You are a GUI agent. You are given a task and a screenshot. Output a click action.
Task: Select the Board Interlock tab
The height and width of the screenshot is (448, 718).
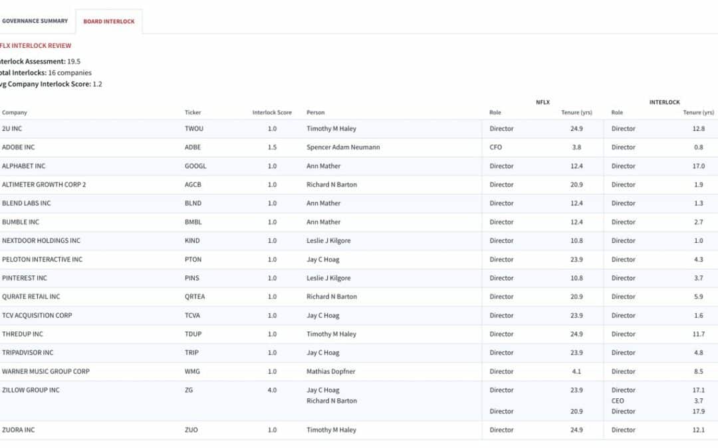tap(109, 21)
